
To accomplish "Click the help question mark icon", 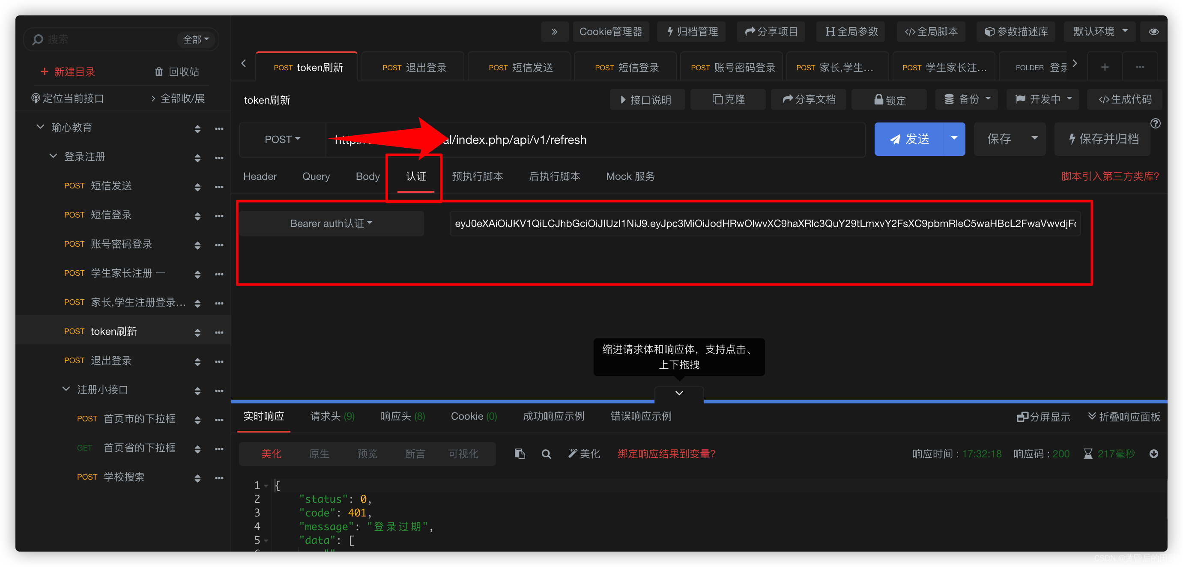I will [1156, 123].
